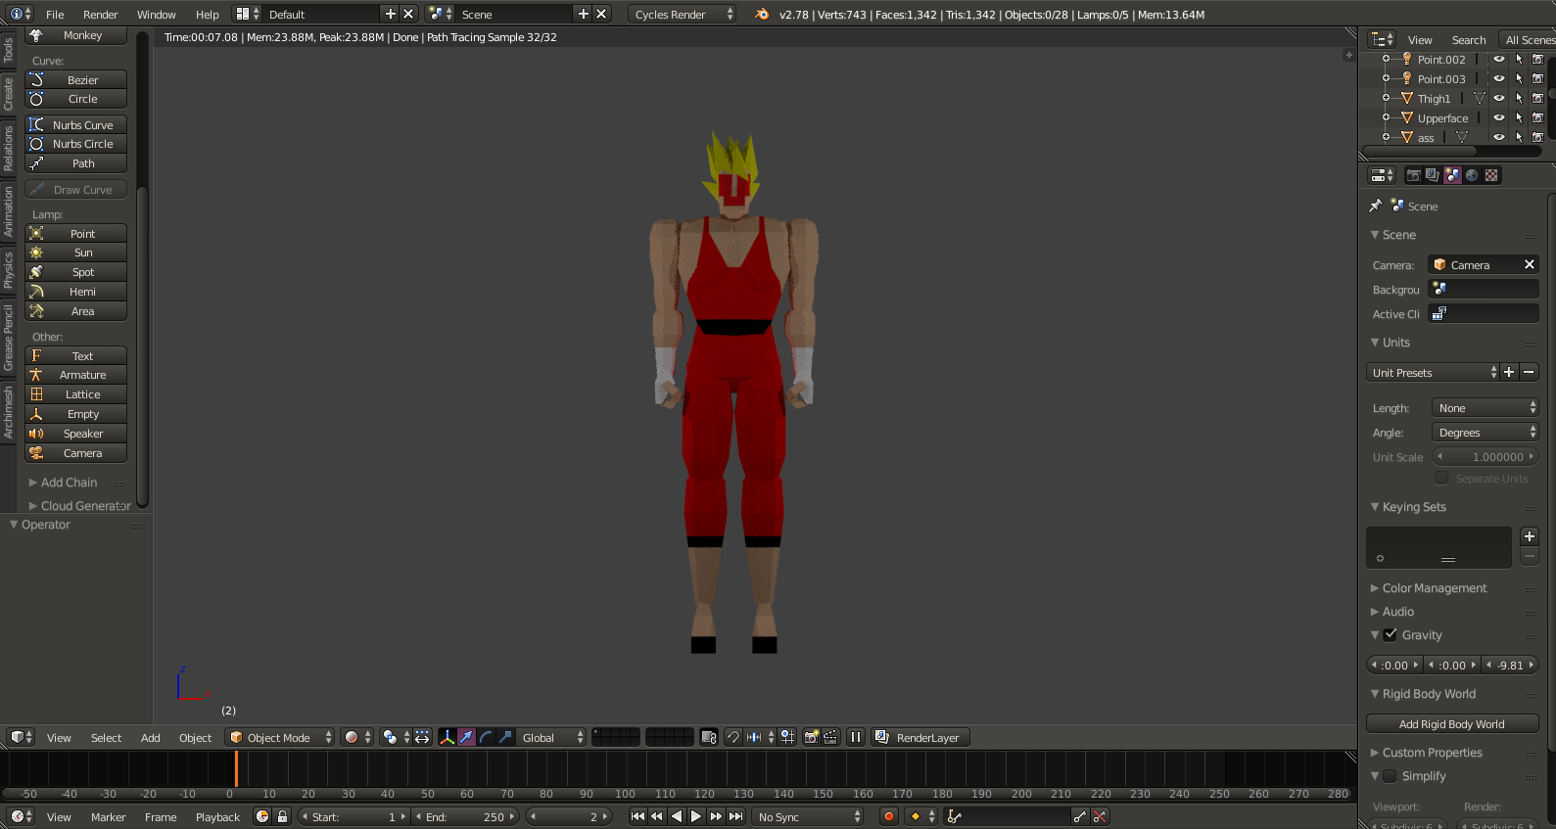Toggle the timeline frame range lock icon

pos(282,816)
